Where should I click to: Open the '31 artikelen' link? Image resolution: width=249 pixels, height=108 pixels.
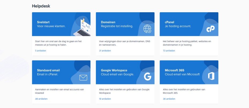click(x=105, y=51)
